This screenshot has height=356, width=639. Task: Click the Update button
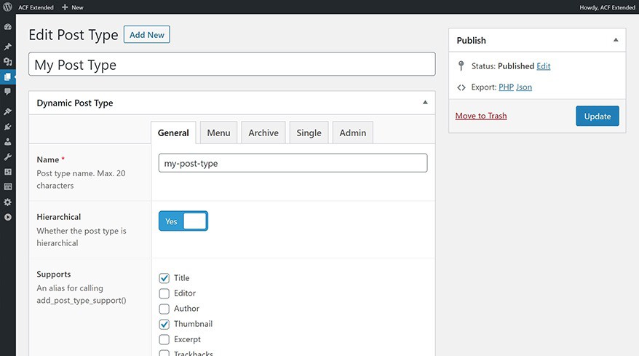(597, 116)
